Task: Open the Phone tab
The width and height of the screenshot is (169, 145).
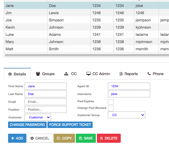Action: (155, 74)
